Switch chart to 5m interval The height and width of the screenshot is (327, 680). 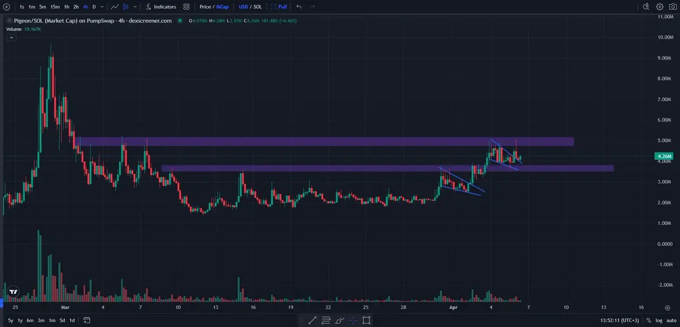(x=43, y=7)
